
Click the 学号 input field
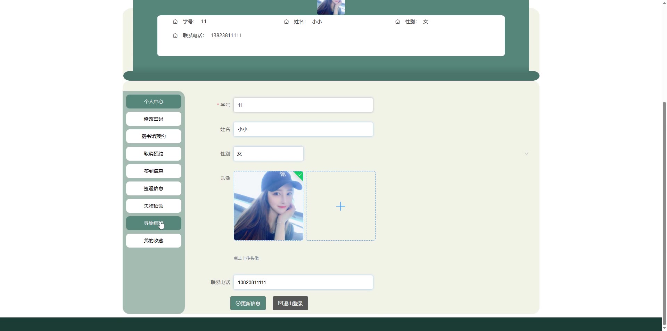click(x=303, y=105)
